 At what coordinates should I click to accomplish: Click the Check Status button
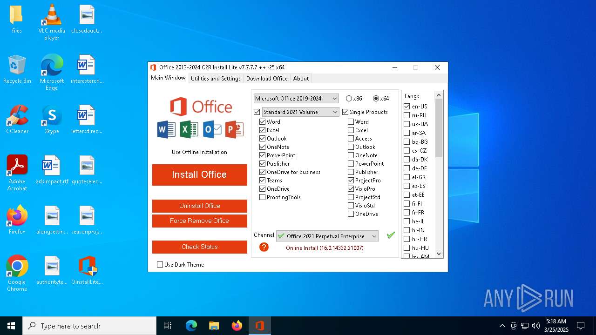199,247
